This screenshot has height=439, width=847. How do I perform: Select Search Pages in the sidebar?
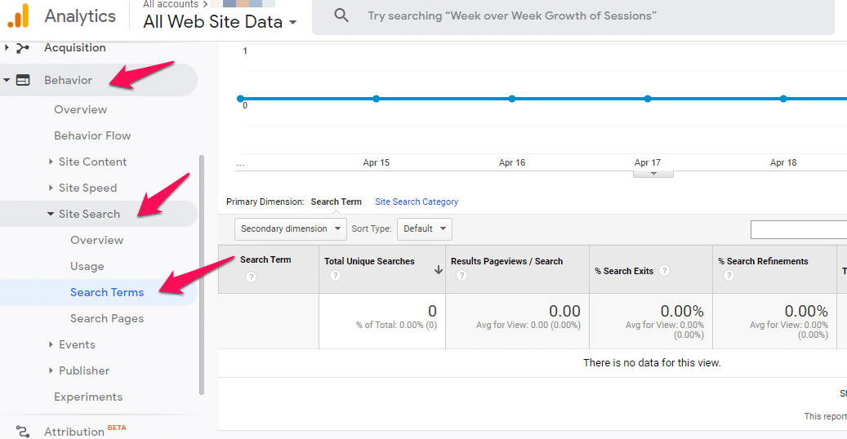(107, 318)
